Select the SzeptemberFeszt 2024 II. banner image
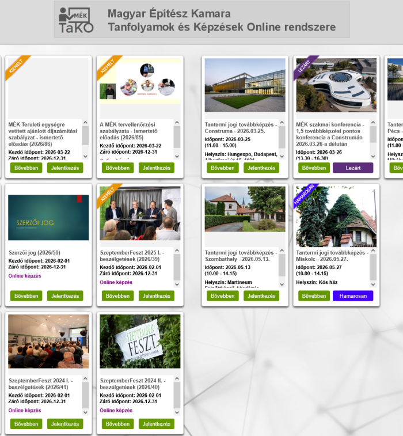This screenshot has width=403, height=436. click(140, 341)
